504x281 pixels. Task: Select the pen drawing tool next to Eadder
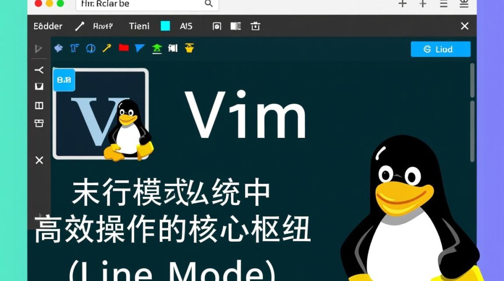pyautogui.click(x=80, y=26)
